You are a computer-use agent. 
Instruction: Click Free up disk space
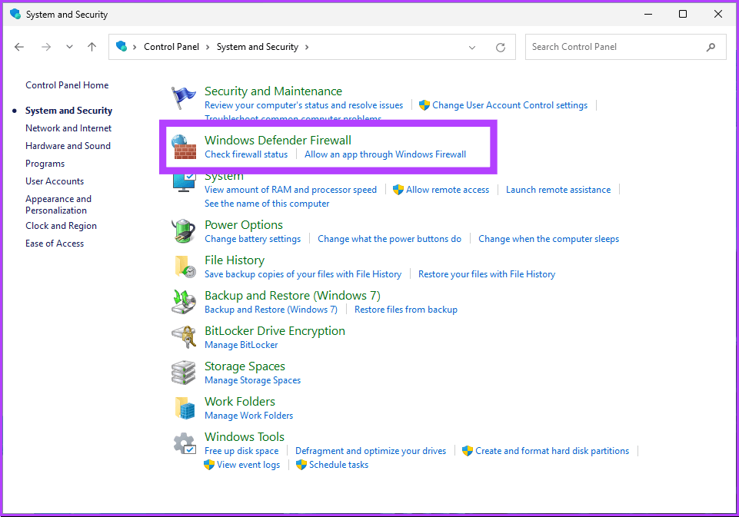241,451
